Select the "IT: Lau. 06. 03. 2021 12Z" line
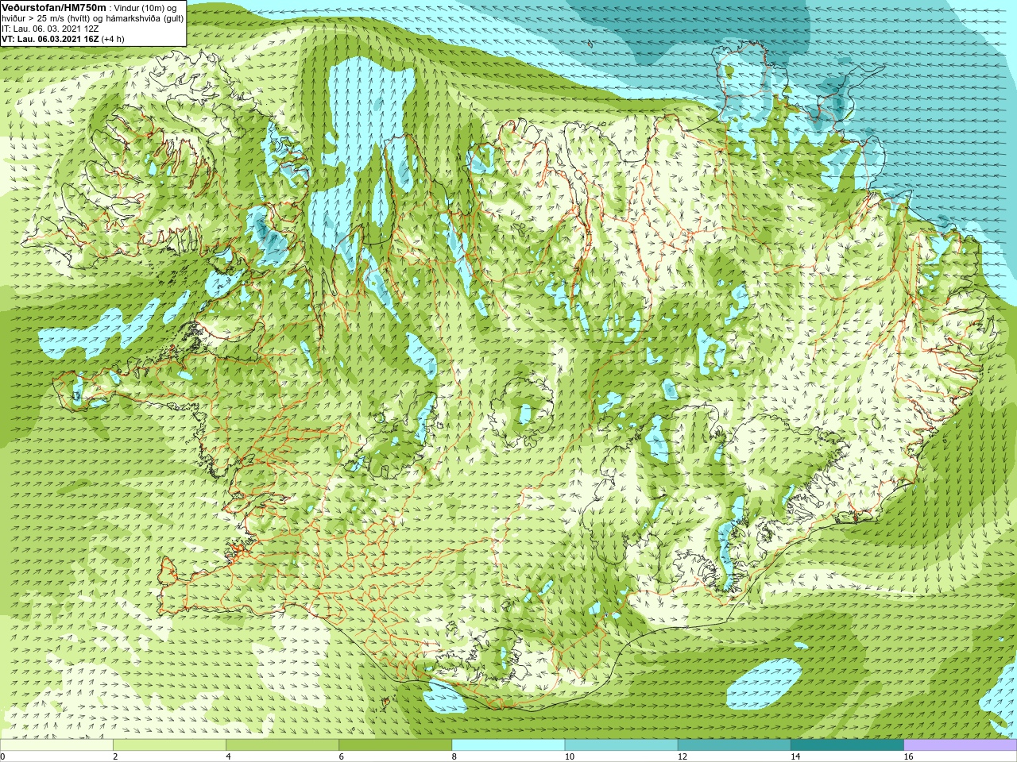The height and width of the screenshot is (762, 1017). tap(50, 29)
